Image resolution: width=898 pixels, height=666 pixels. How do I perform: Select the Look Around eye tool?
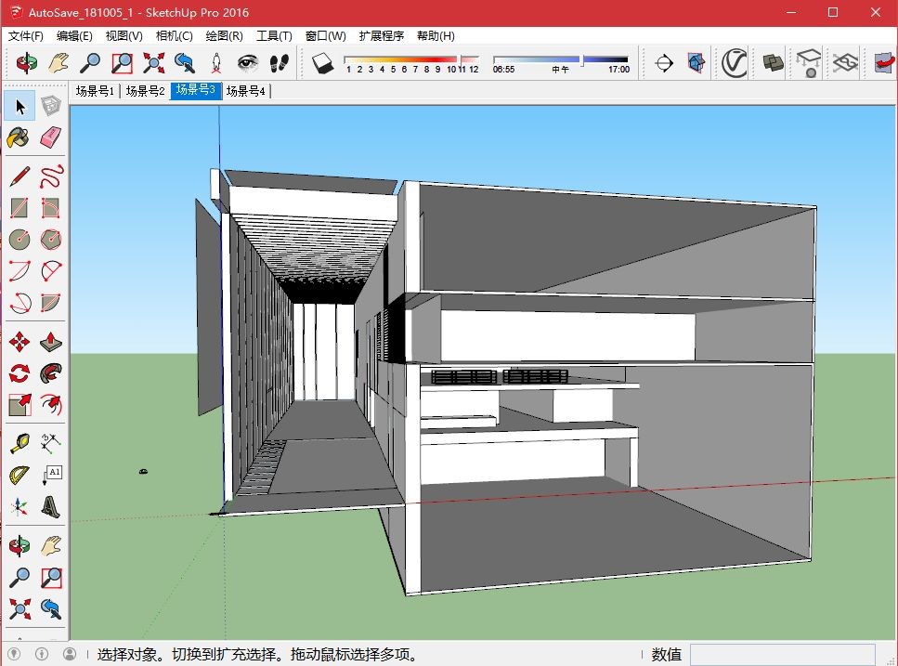pos(247,63)
